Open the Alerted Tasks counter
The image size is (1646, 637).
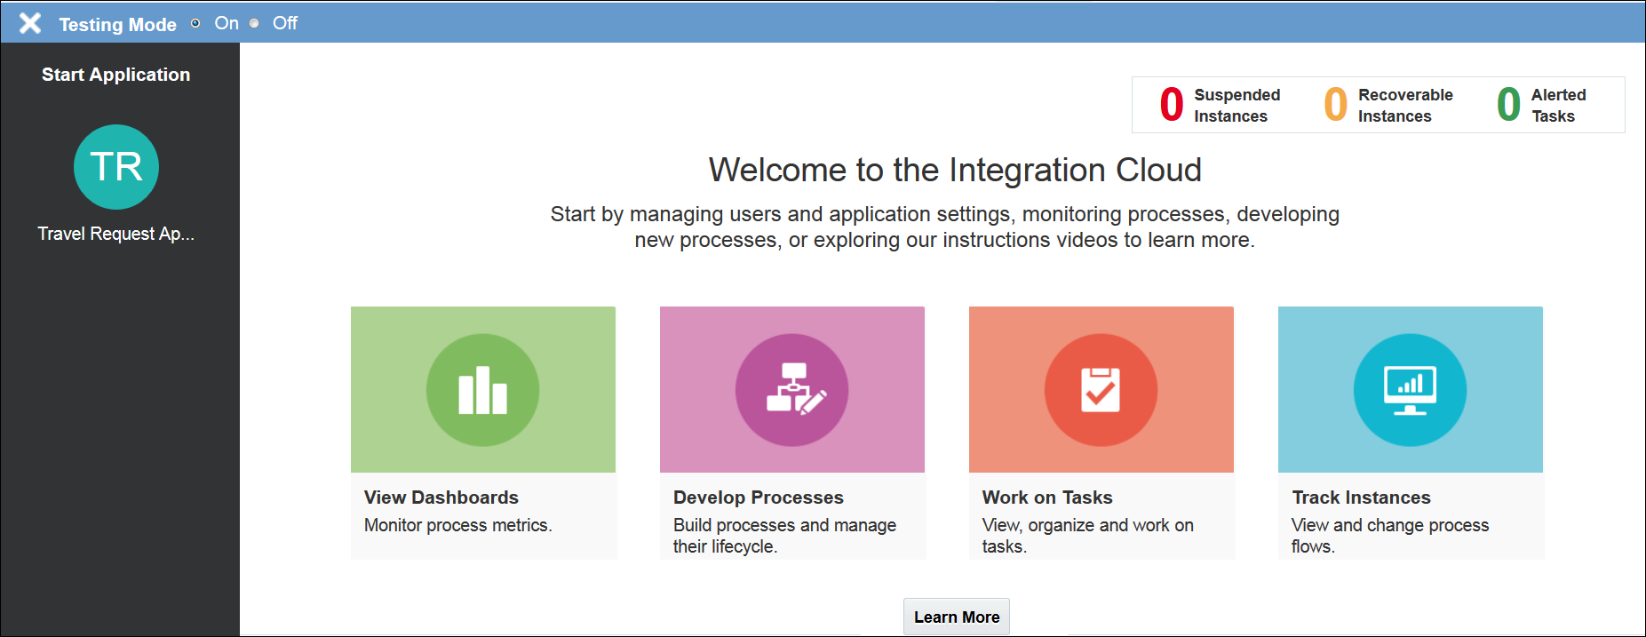coord(1541,105)
